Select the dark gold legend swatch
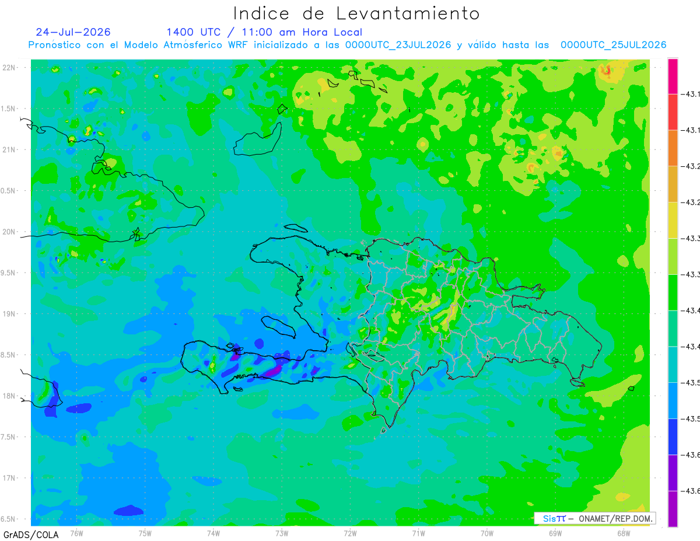Image resolution: width=700 pixels, height=541 pixels. tap(673, 184)
